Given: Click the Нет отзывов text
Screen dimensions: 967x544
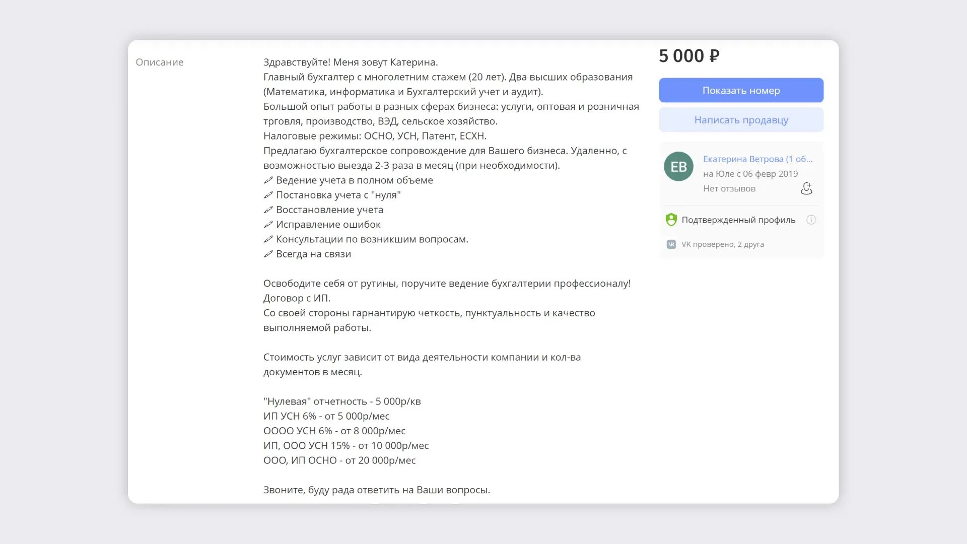Looking at the screenshot, I should (x=729, y=188).
